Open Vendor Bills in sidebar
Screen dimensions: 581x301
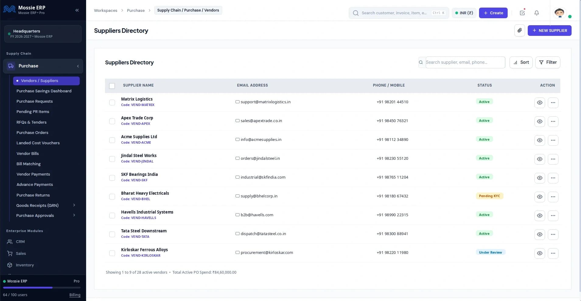(28, 154)
